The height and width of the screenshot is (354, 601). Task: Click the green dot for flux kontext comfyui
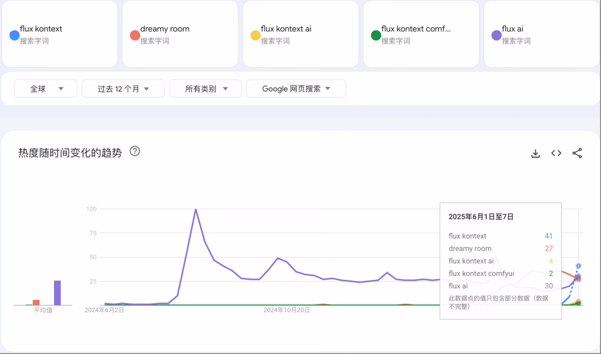tap(376, 35)
